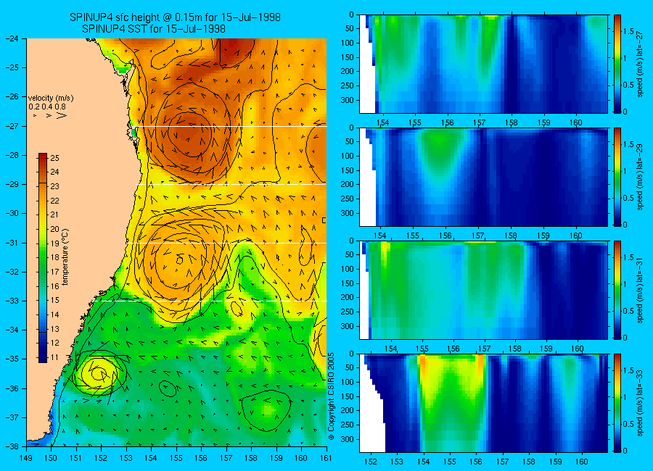The image size is (653, 471).
Task: Click the '150' longitude tick on the map
Action: pos(52,458)
